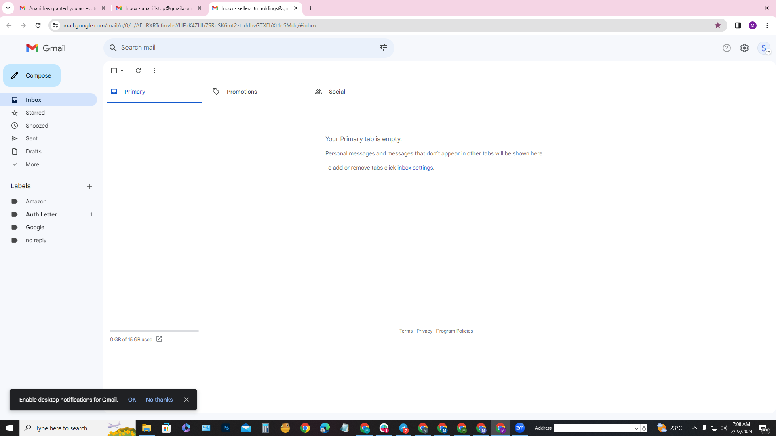Open the Windows Start menu

10,428
